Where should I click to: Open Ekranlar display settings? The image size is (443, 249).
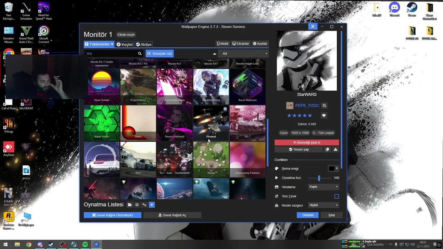(x=241, y=44)
